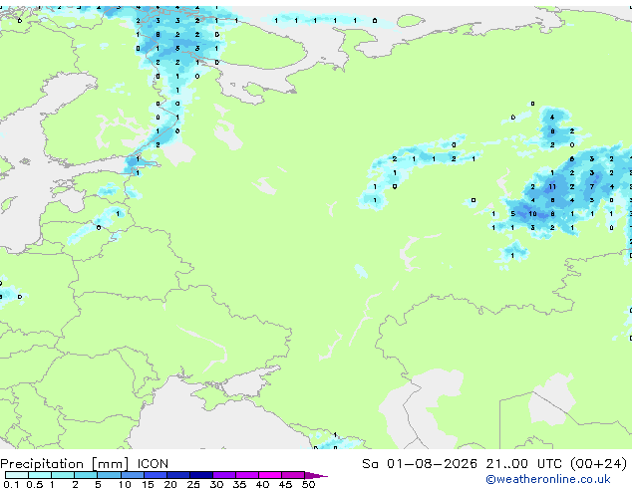Pick the 0.1–0.5 mm legend swatch
This screenshot has width=632, height=488.
(17, 475)
